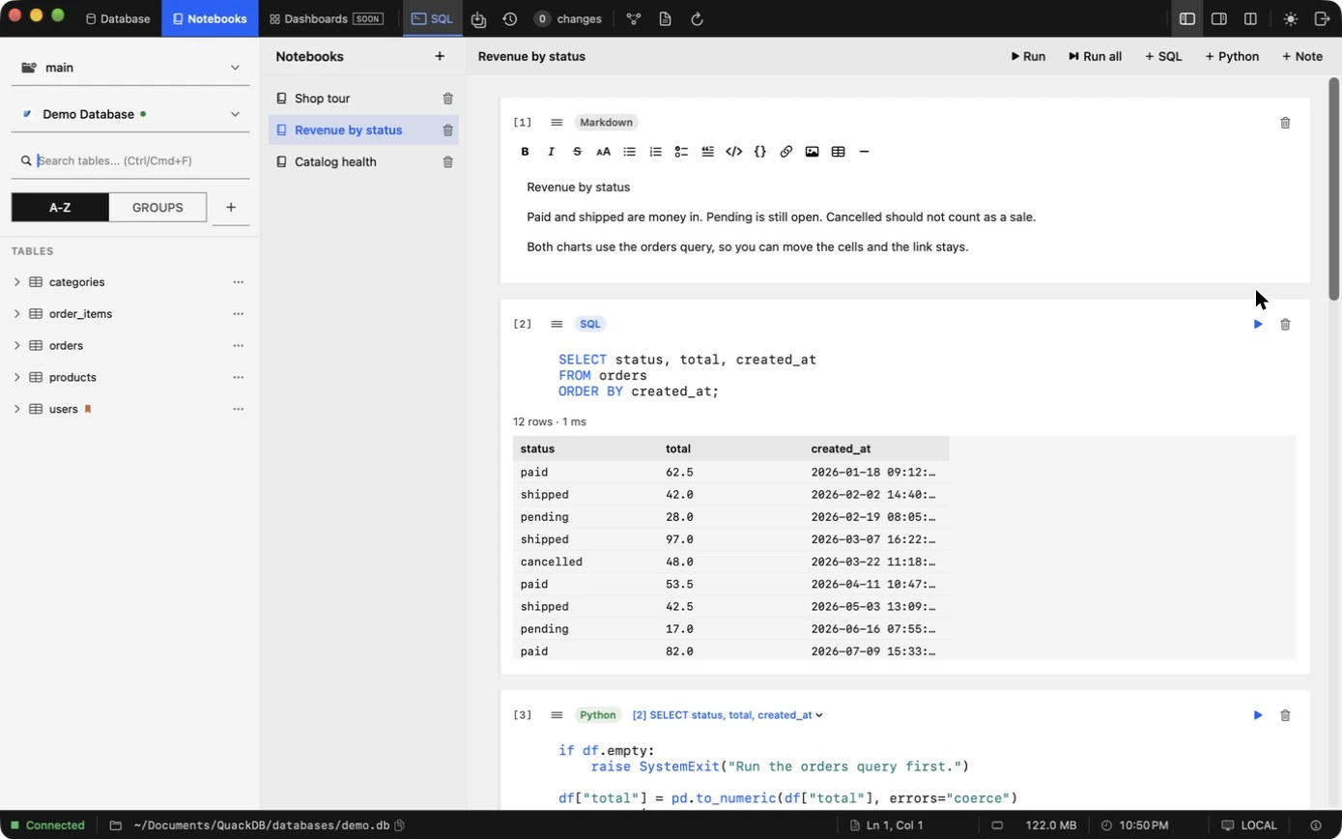Open the history clock icon in the top bar

point(510,18)
